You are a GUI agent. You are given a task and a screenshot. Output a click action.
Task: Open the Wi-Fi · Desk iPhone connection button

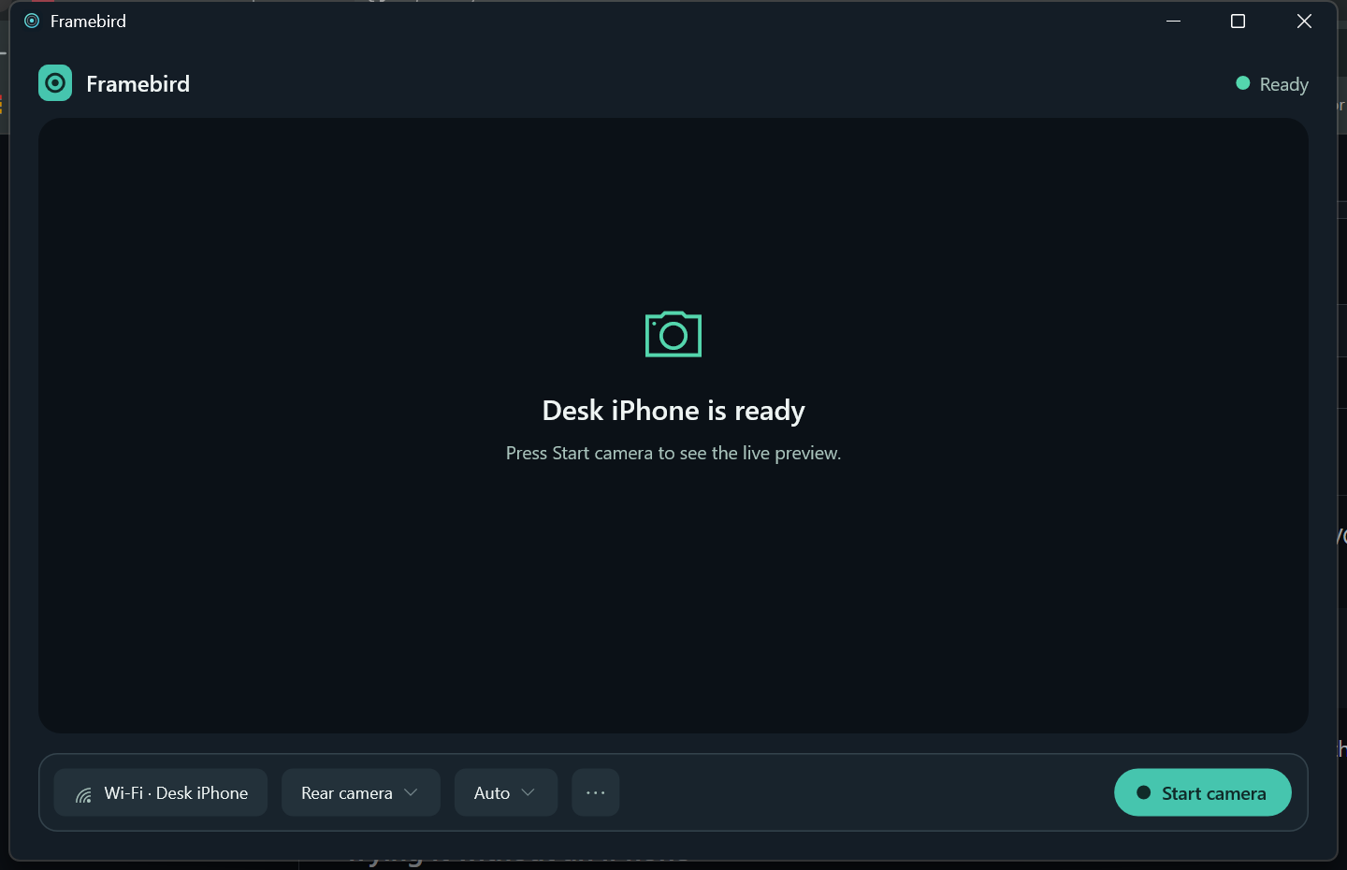coord(161,792)
